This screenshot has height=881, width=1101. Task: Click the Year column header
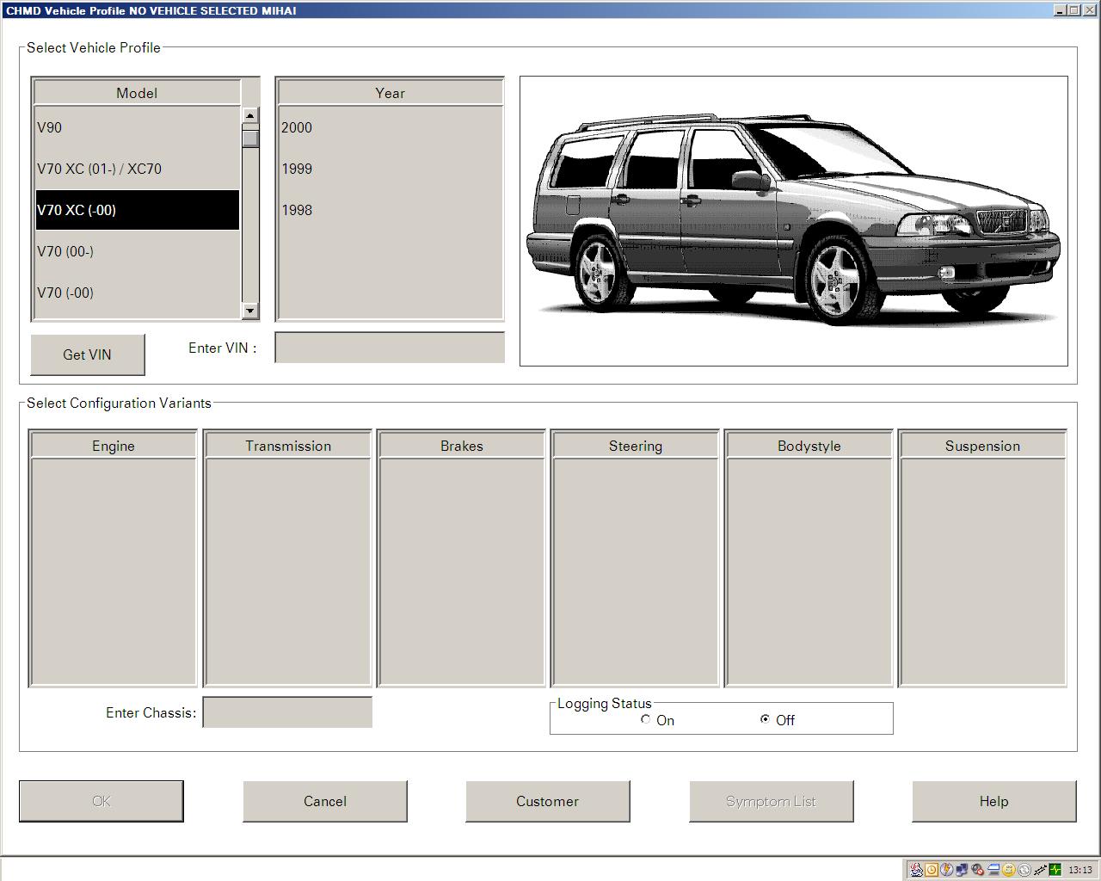coord(390,93)
